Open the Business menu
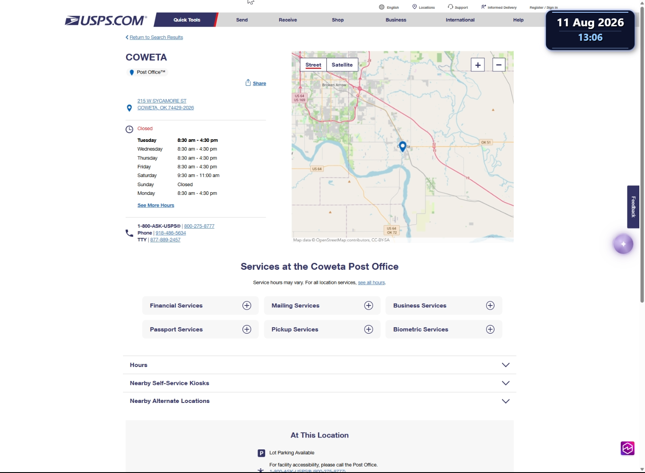The width and height of the screenshot is (645, 473). (396, 20)
